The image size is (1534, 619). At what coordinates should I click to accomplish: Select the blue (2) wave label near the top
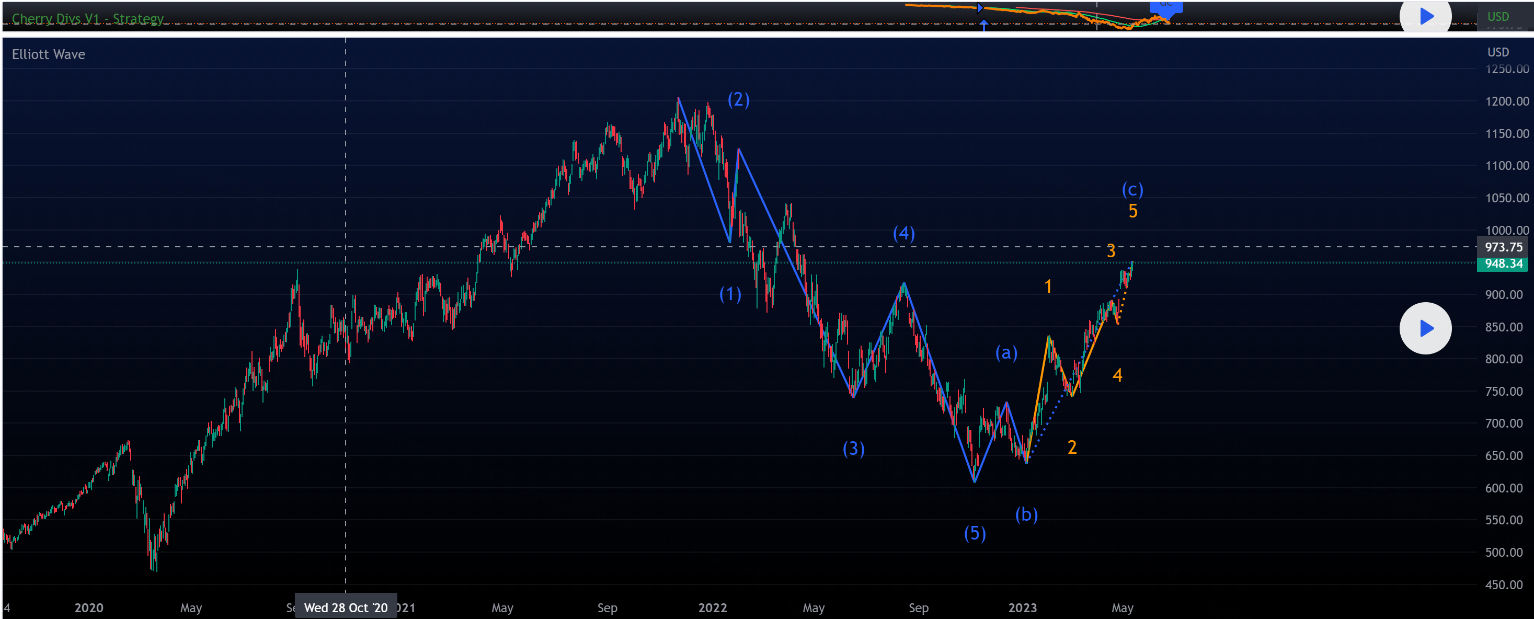(x=738, y=99)
